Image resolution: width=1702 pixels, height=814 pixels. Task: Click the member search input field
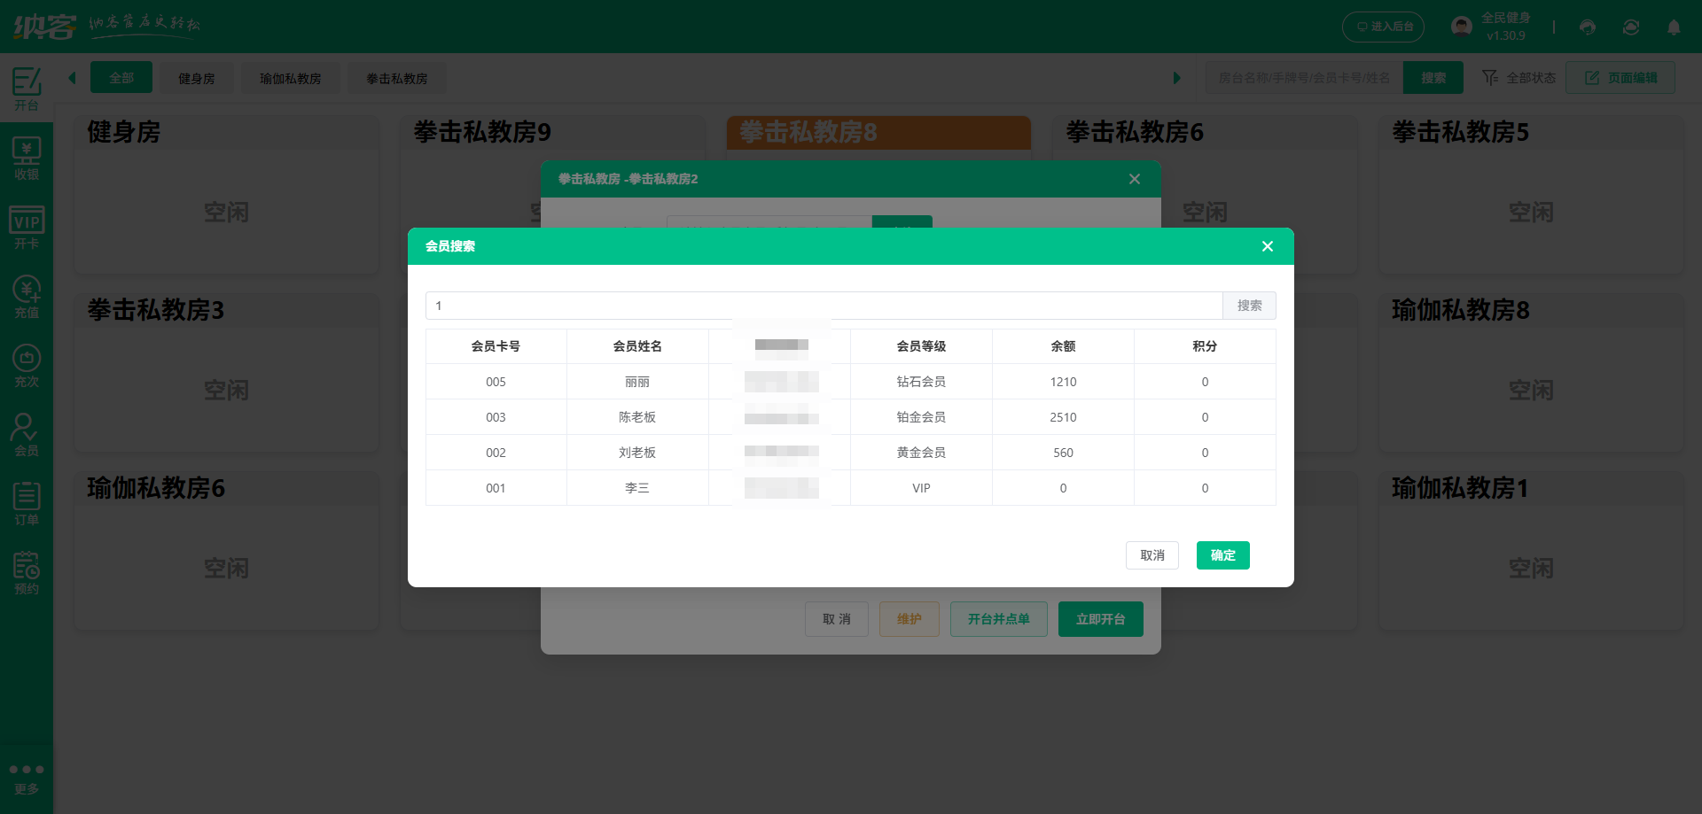click(824, 306)
